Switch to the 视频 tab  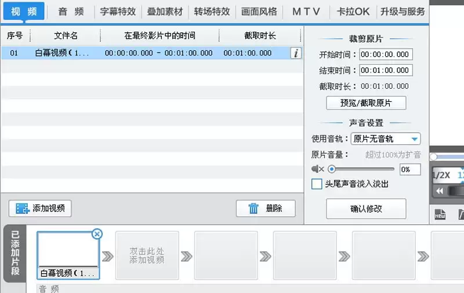(24, 11)
